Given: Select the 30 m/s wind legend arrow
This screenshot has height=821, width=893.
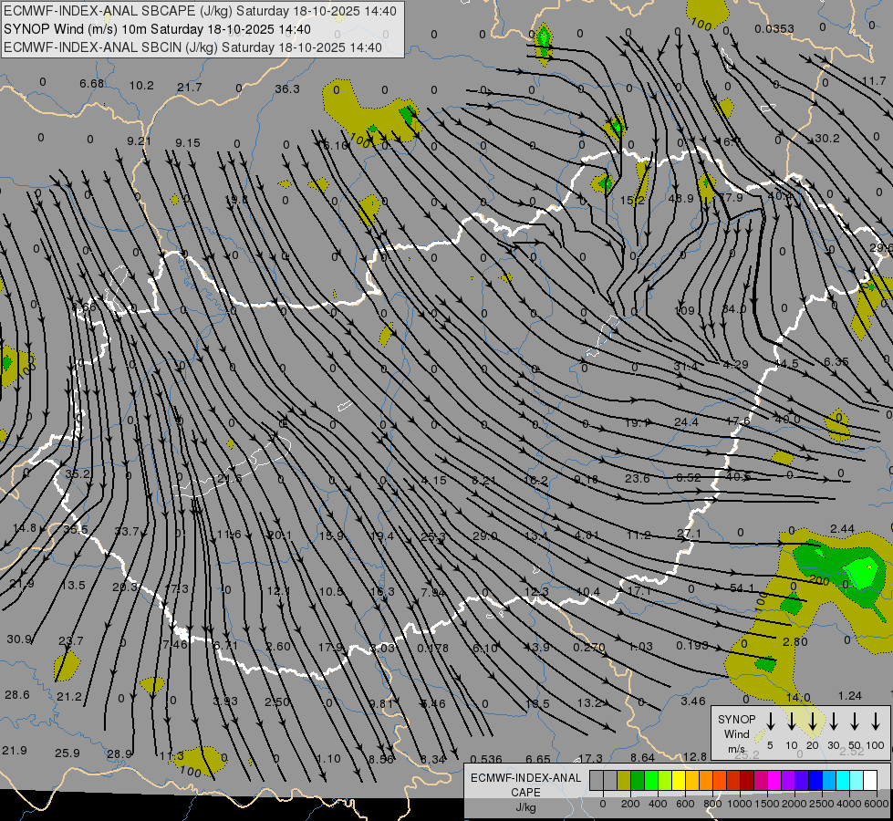Looking at the screenshot, I should (834, 722).
